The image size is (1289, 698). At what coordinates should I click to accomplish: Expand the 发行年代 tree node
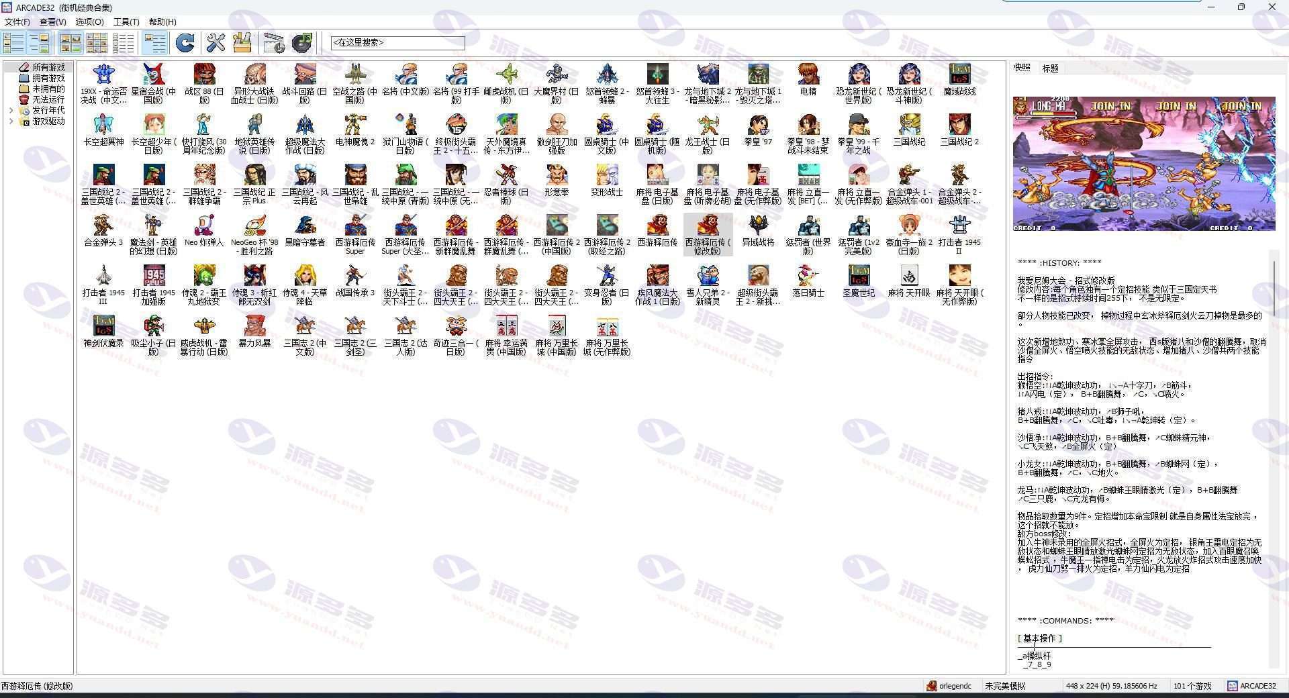pyautogui.click(x=11, y=110)
